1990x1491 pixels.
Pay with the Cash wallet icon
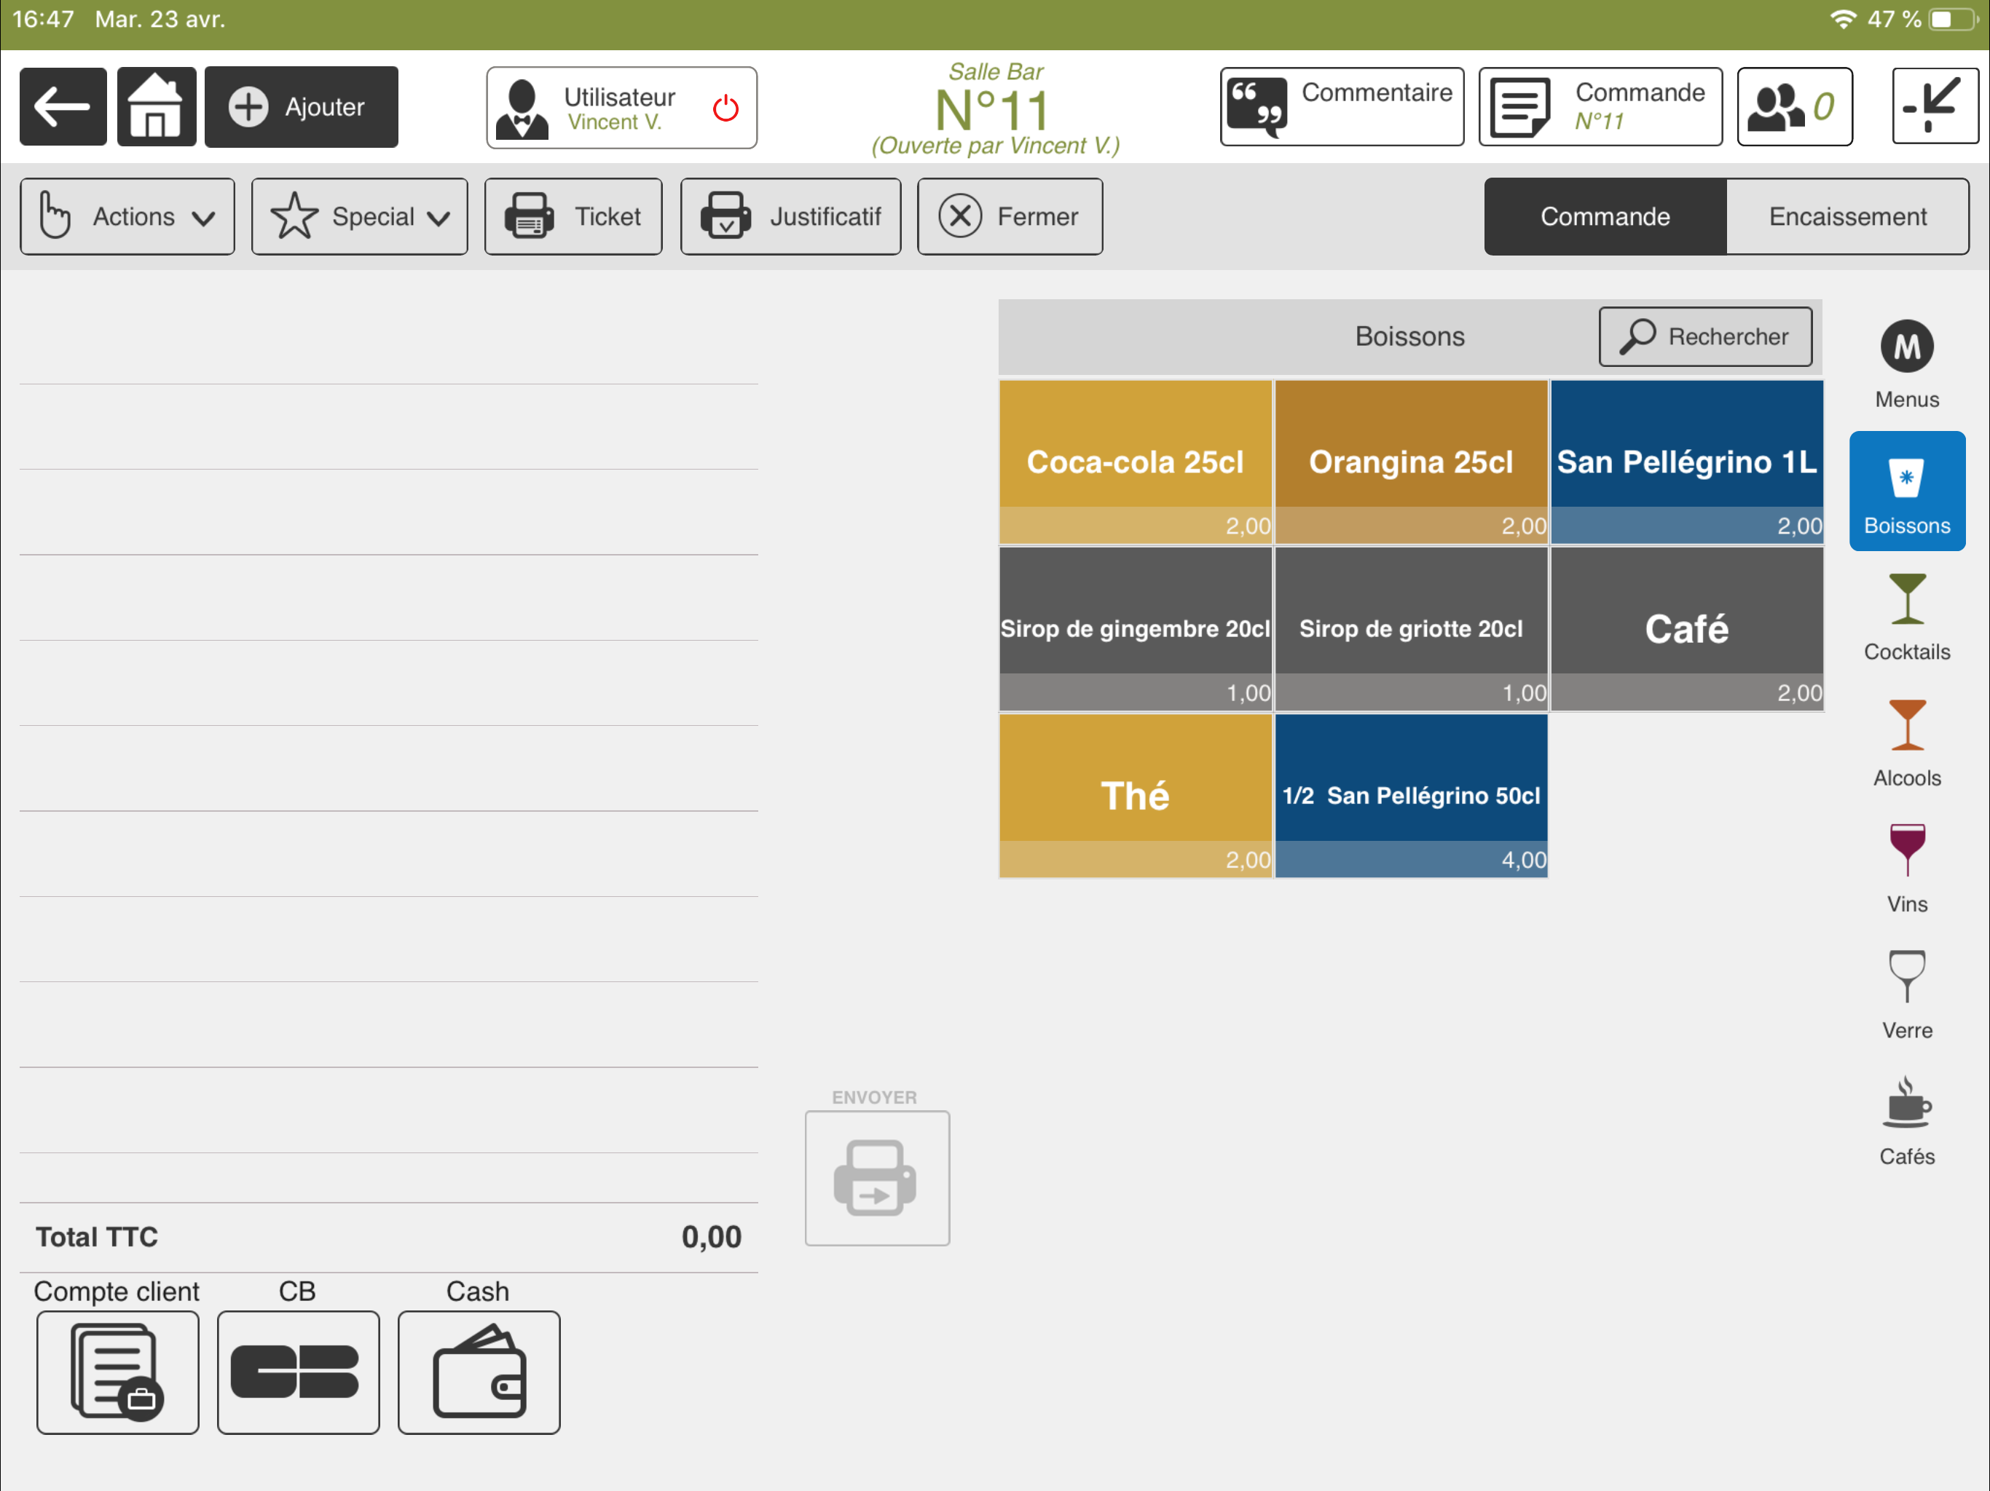click(x=479, y=1372)
